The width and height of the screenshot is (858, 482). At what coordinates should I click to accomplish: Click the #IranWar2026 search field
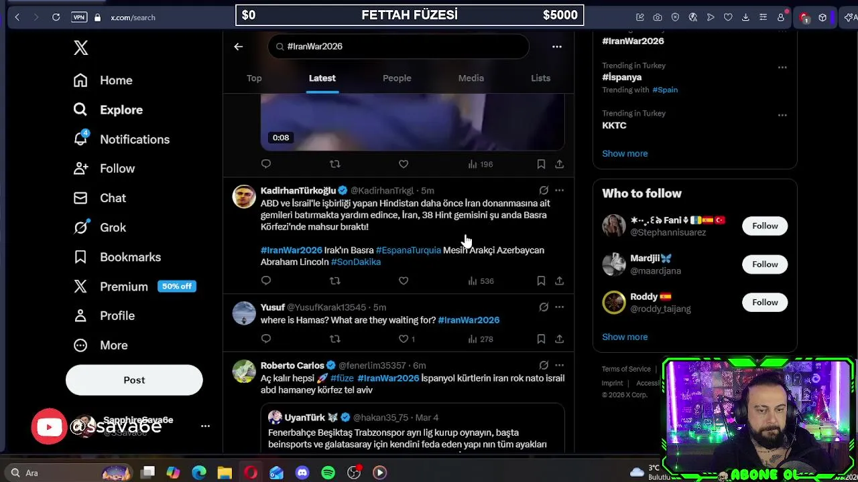[398, 46]
